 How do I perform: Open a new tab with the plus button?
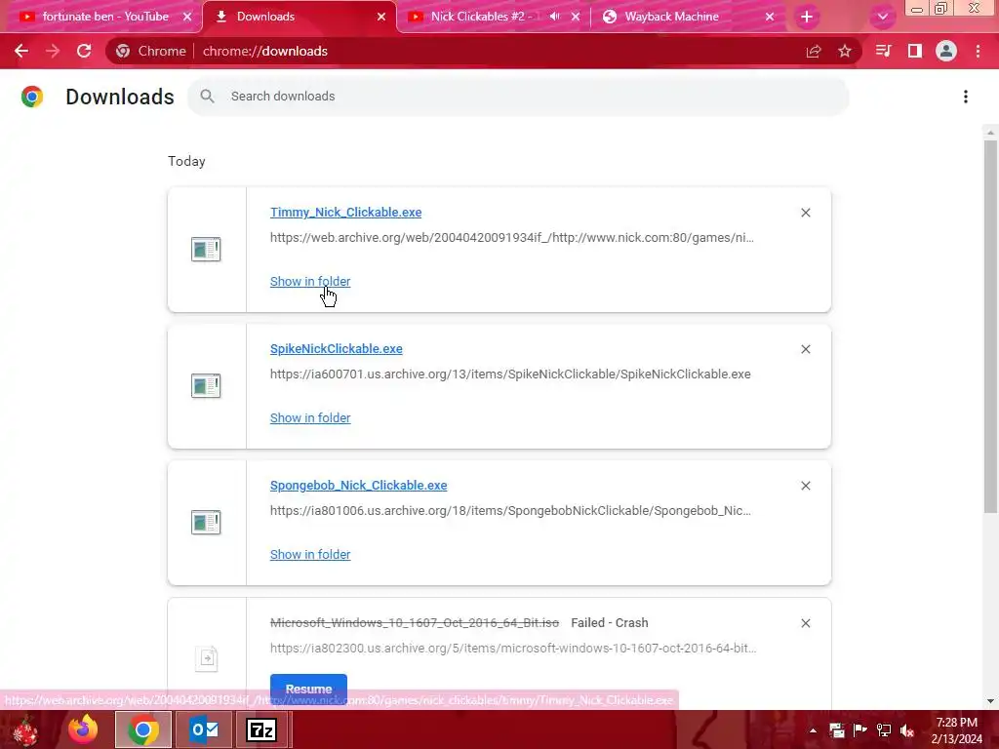click(x=807, y=17)
